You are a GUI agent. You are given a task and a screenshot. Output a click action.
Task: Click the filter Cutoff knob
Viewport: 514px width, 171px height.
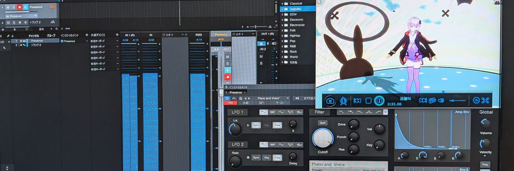[x=322, y=139]
